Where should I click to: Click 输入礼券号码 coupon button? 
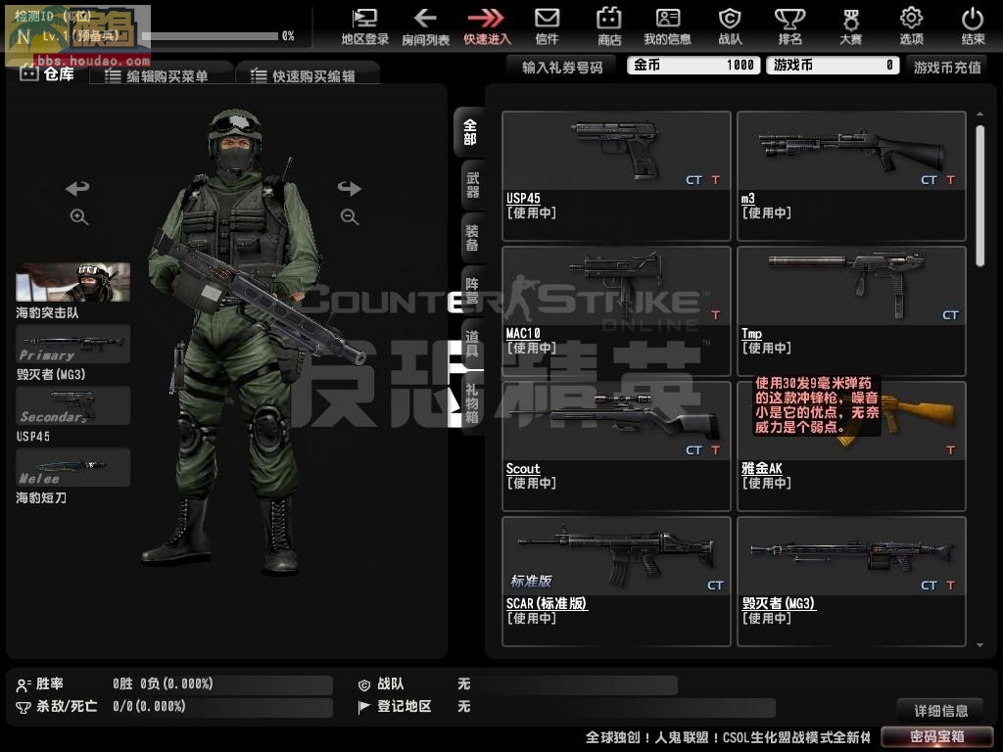[561, 67]
